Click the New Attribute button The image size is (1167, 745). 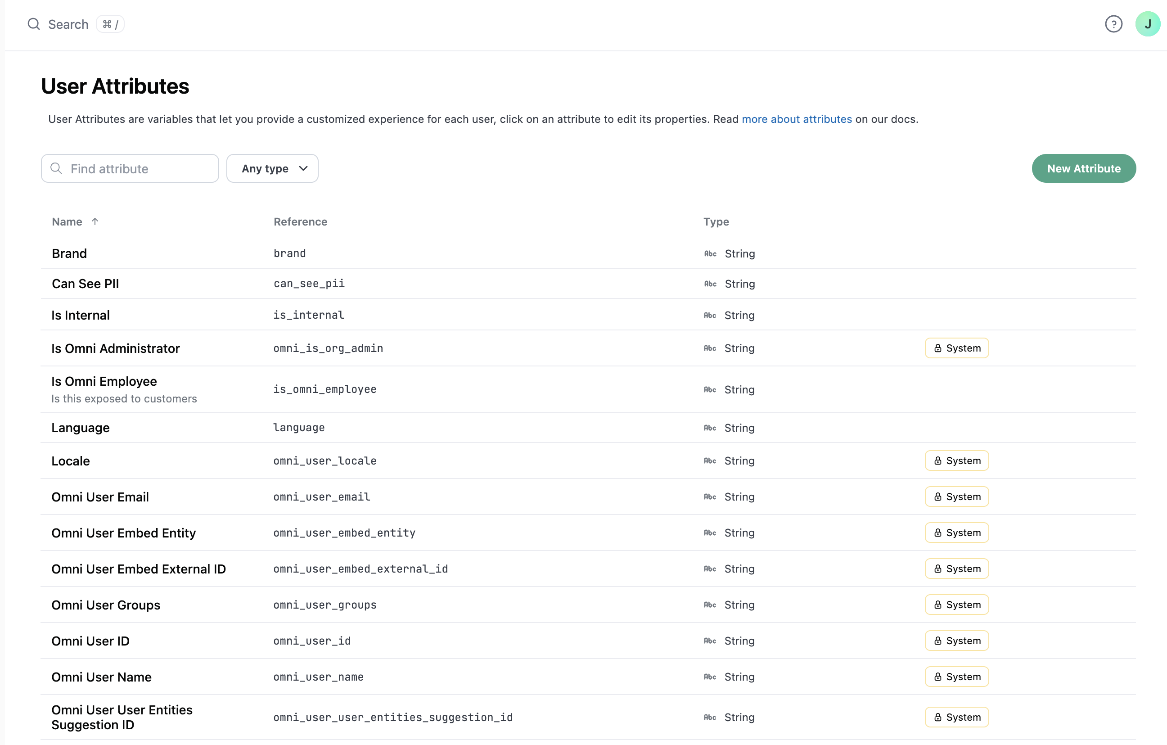[x=1083, y=168]
